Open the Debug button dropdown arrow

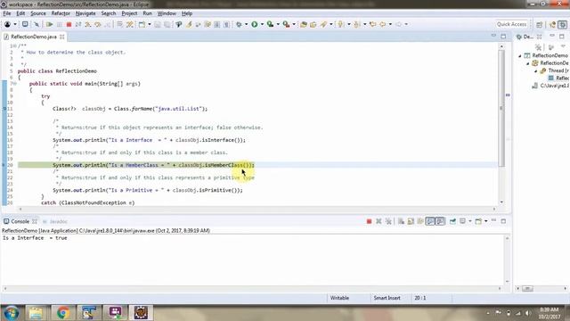tap(247, 24)
